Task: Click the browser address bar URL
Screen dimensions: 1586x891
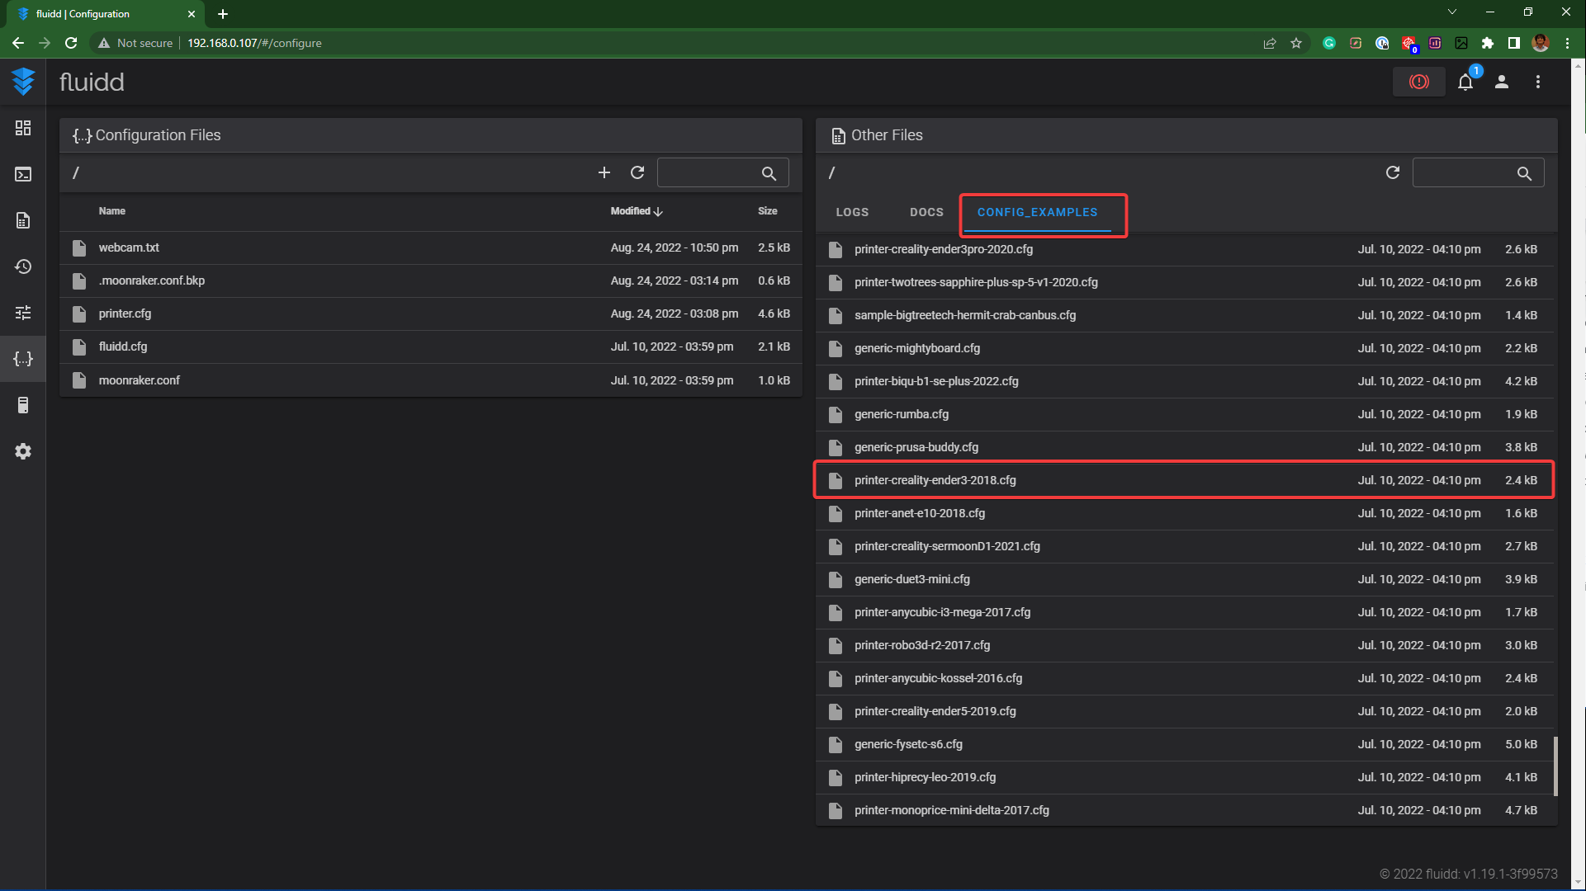Action: [254, 43]
